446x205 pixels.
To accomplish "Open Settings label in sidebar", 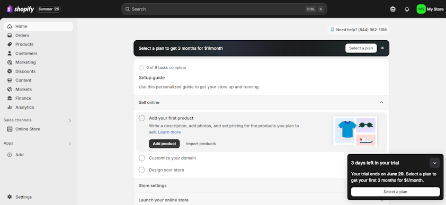I will point(24,197).
